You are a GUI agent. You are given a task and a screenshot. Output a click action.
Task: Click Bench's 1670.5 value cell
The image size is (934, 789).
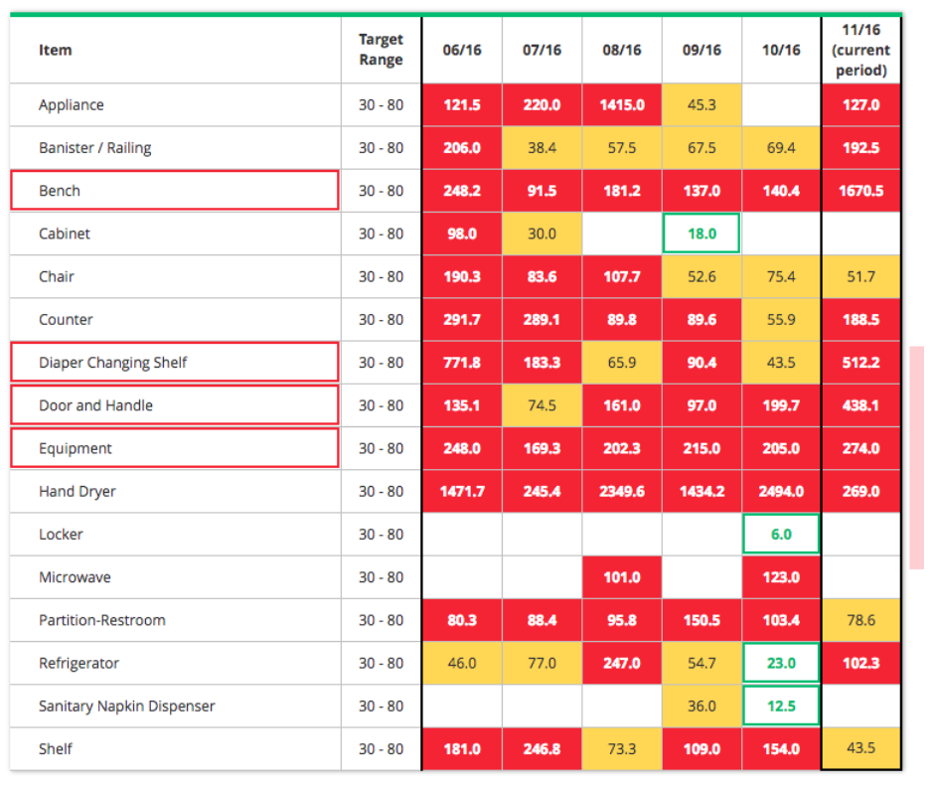860,191
